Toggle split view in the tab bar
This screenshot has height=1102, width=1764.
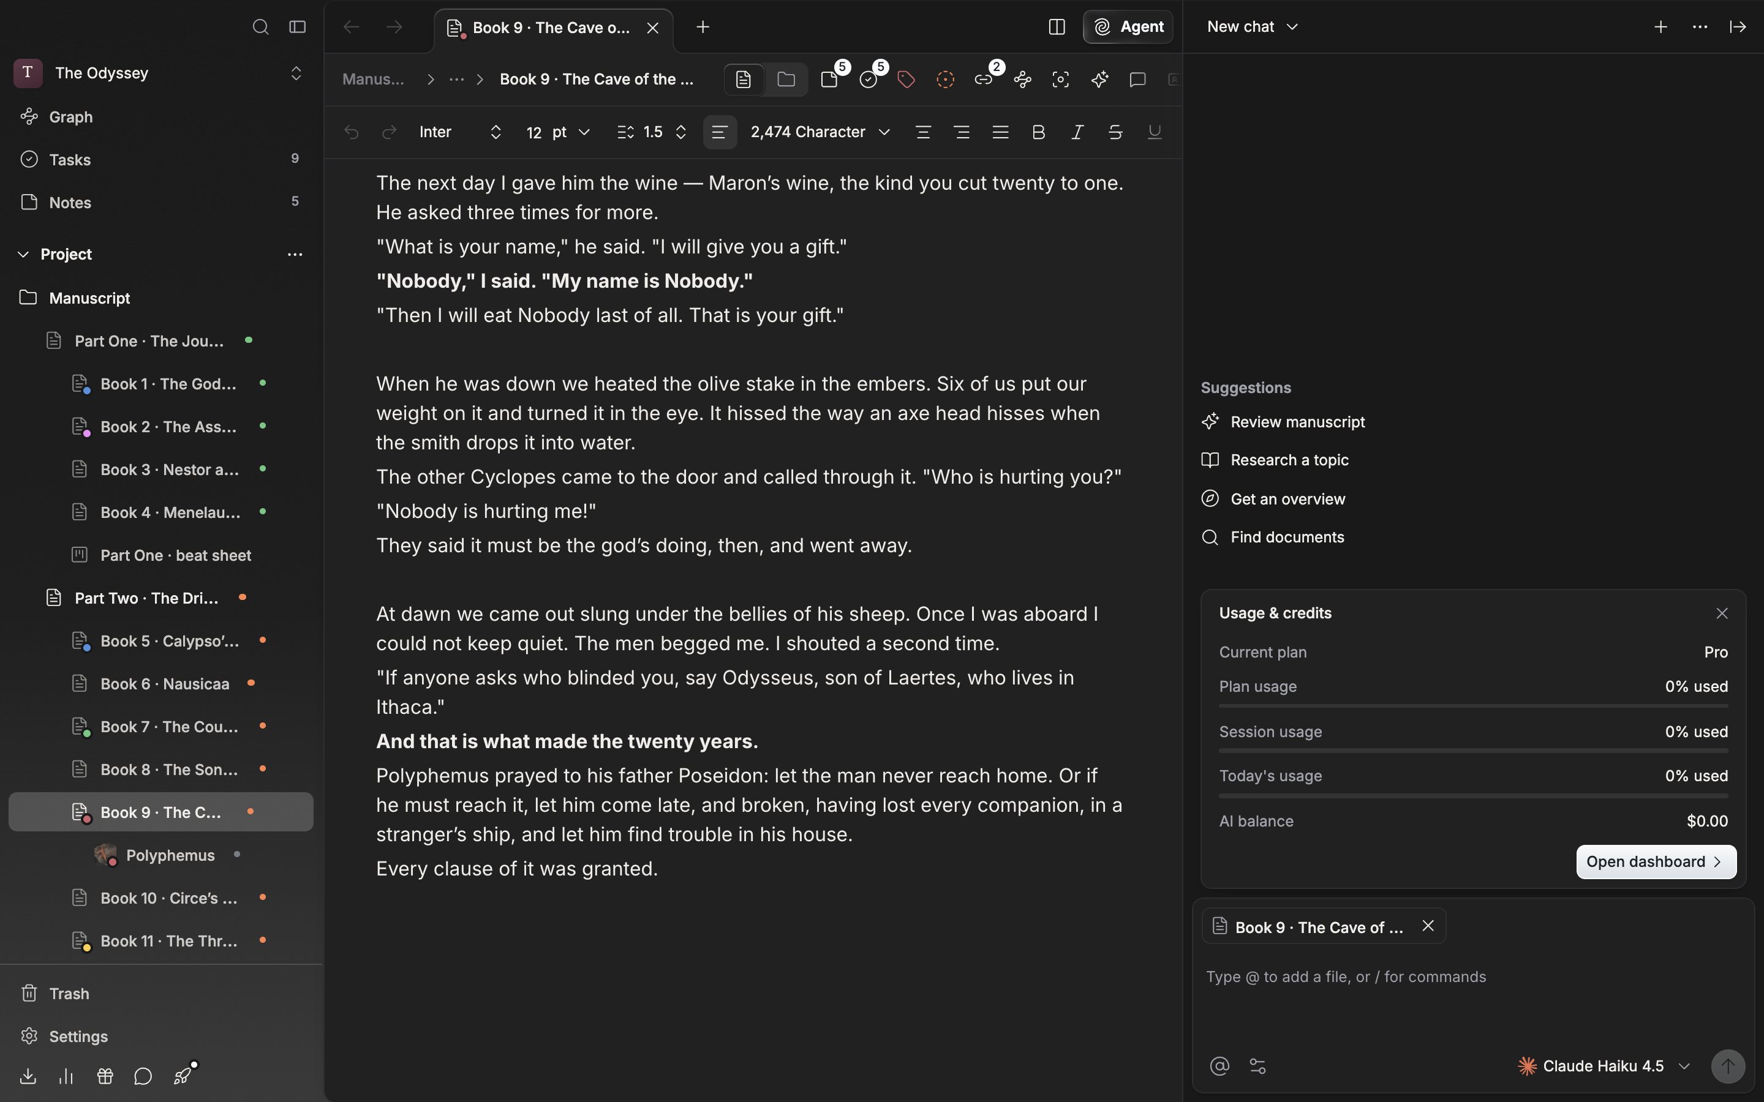click(1057, 27)
